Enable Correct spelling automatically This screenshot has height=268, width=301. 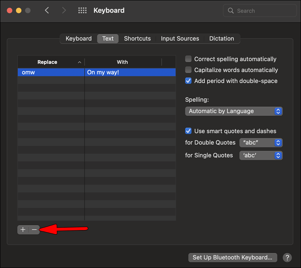point(188,59)
